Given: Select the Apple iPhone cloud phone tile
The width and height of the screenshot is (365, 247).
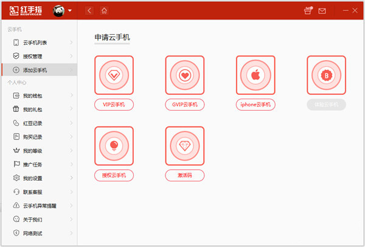Looking at the screenshot, I should point(255,75).
